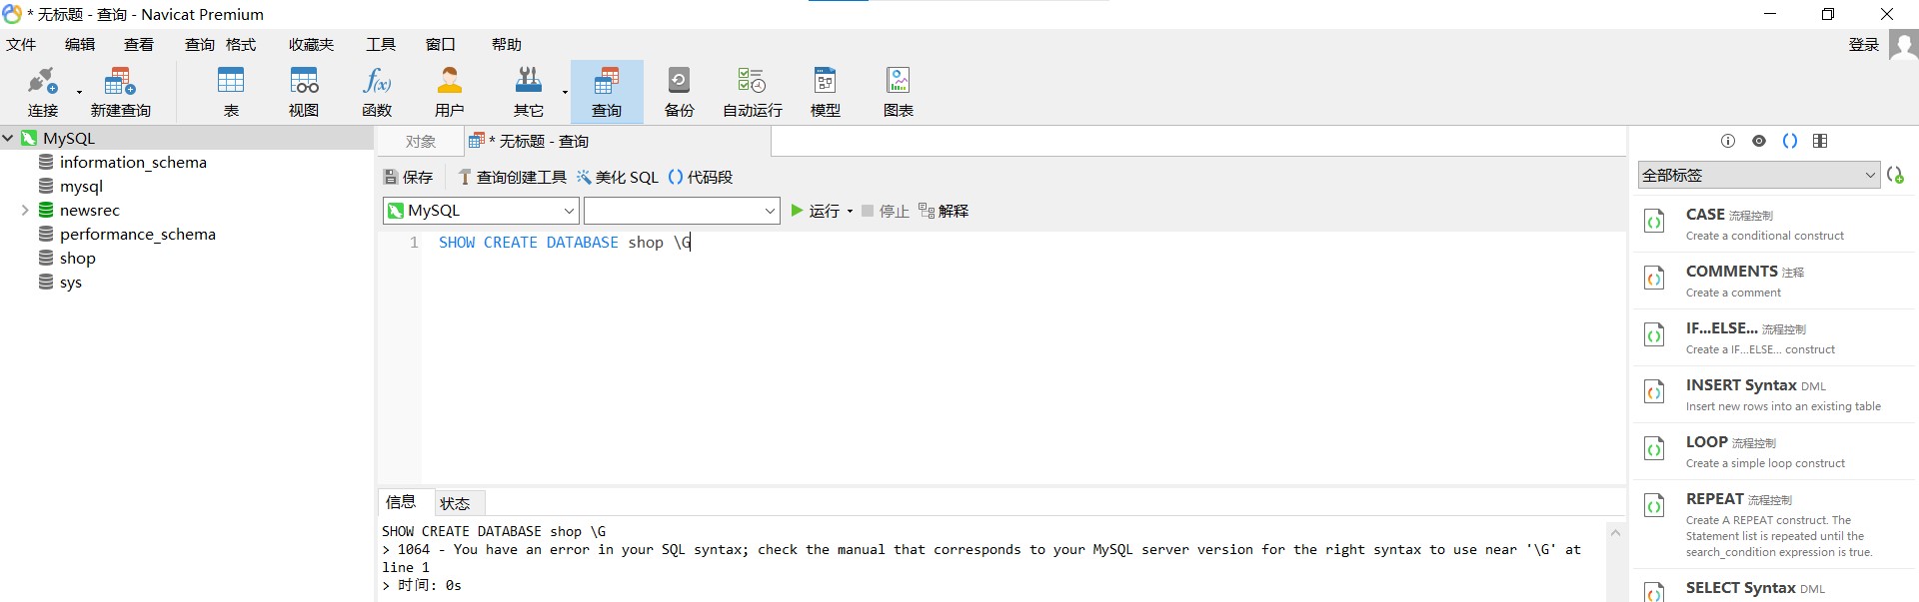Screen dimensions: 1919x602
Task: Open the LOOP snippet
Action: pyautogui.click(x=1775, y=451)
